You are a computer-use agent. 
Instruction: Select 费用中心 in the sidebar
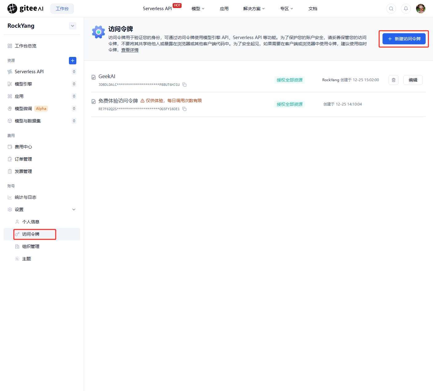point(42,147)
